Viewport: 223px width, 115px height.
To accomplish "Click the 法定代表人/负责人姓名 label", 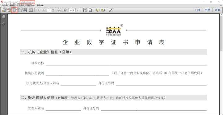I will [43, 83].
